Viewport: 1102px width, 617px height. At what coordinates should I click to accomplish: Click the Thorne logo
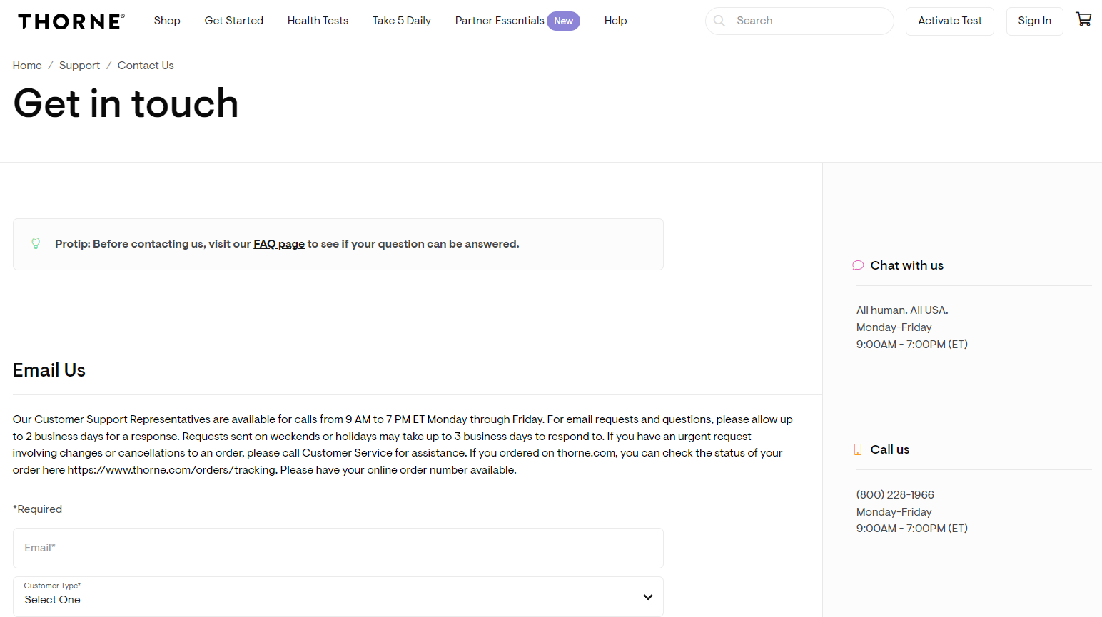pos(71,21)
